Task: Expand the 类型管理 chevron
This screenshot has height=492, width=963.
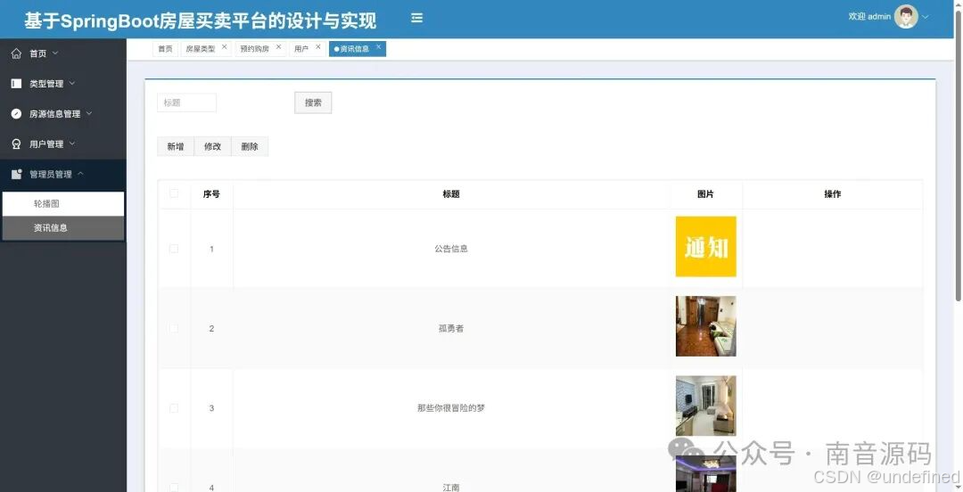Action: click(x=72, y=83)
